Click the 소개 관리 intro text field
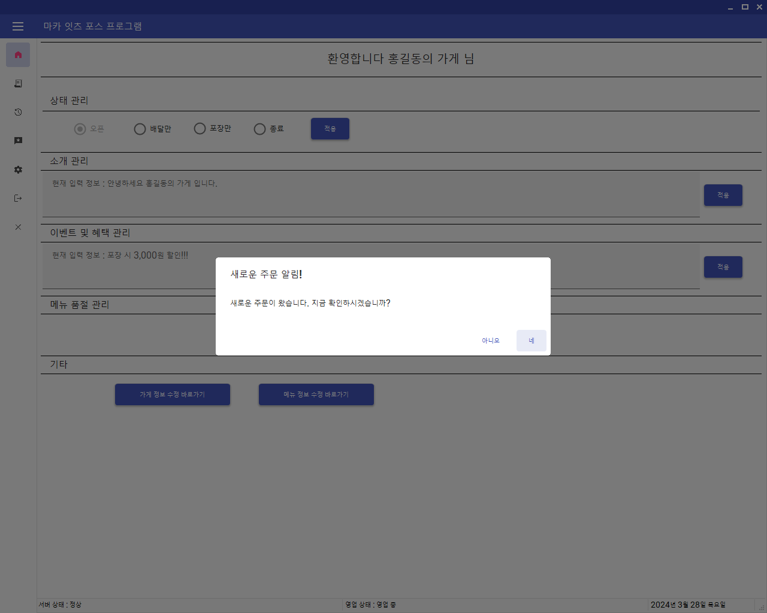Screen dimensions: 767x613 pyautogui.click(x=370, y=195)
